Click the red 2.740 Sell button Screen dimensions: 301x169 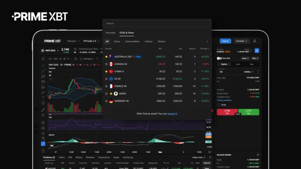tap(227, 112)
